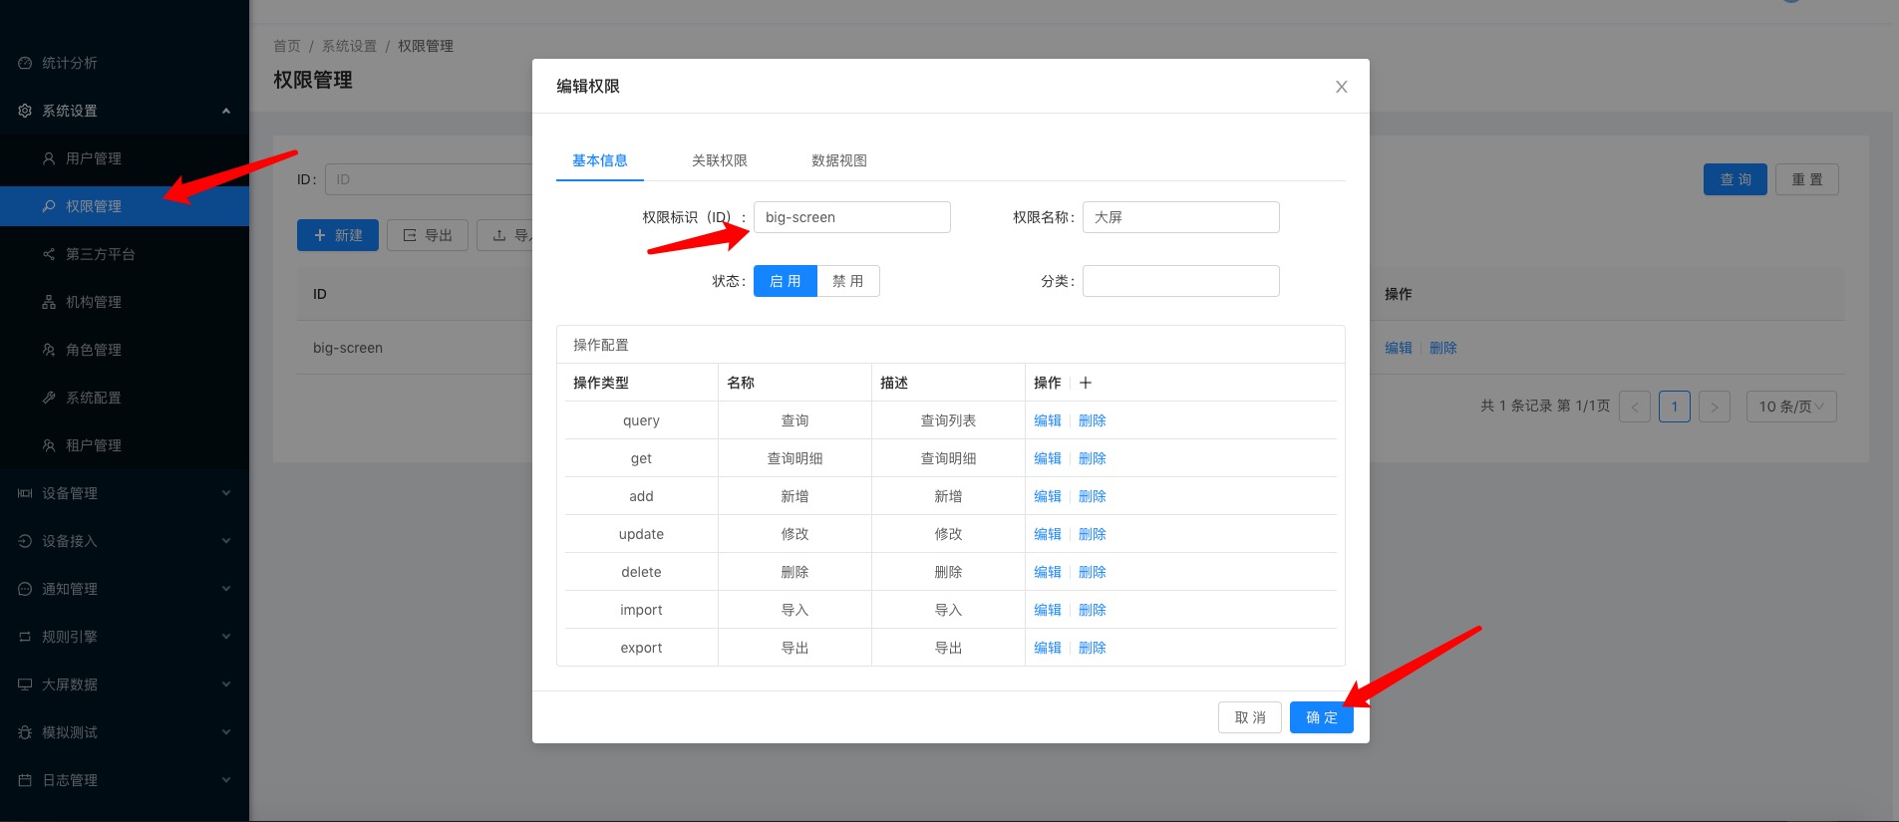Viewport: 1899px width, 822px height.
Task: Open 统计分析 from the sidebar
Action: click(70, 63)
